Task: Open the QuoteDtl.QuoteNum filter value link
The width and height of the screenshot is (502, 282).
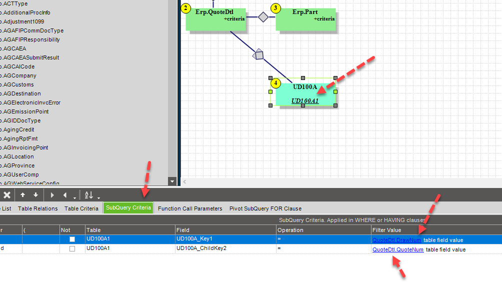Action: point(398,249)
